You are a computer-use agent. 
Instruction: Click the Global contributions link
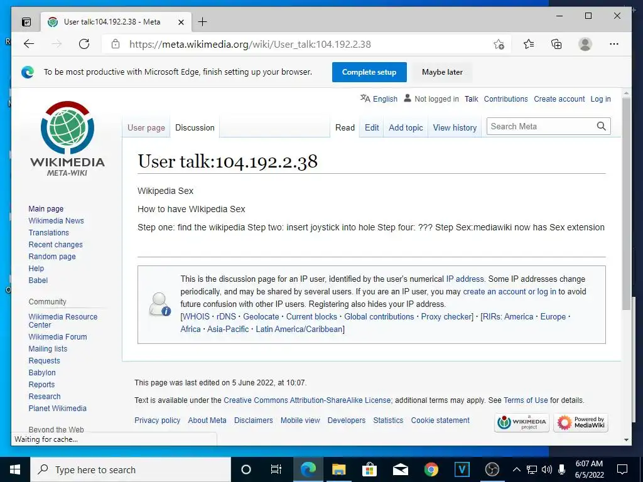pyautogui.click(x=379, y=316)
